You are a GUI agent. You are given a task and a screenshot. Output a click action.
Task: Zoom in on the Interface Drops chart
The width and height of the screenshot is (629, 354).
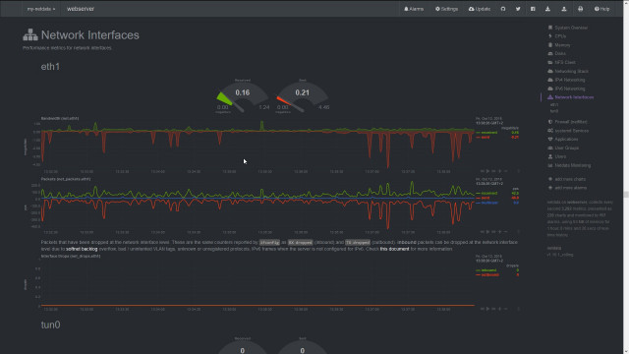pos(500,309)
